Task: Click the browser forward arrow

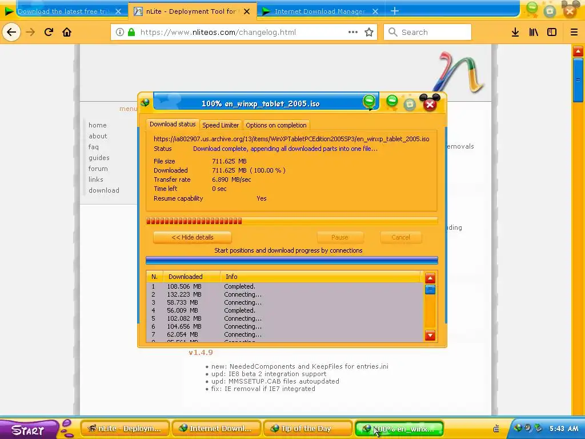Action: pyautogui.click(x=30, y=32)
